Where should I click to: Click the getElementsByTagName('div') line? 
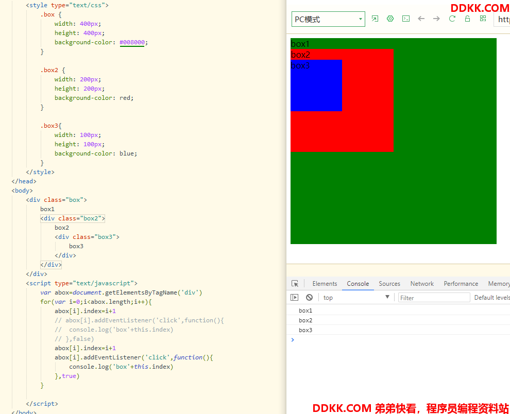click(x=121, y=292)
